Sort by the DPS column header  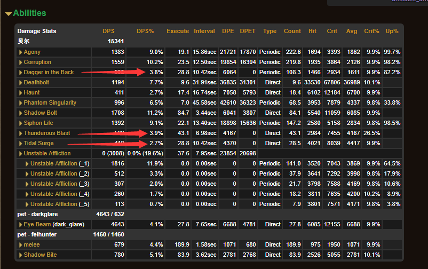[x=108, y=31]
